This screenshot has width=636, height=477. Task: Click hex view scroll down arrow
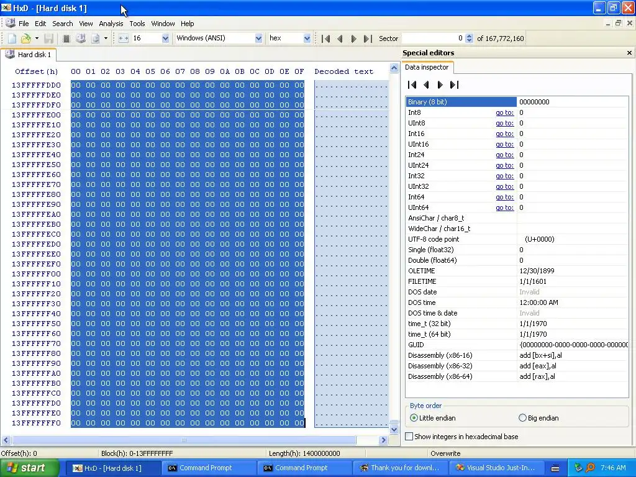point(394,429)
